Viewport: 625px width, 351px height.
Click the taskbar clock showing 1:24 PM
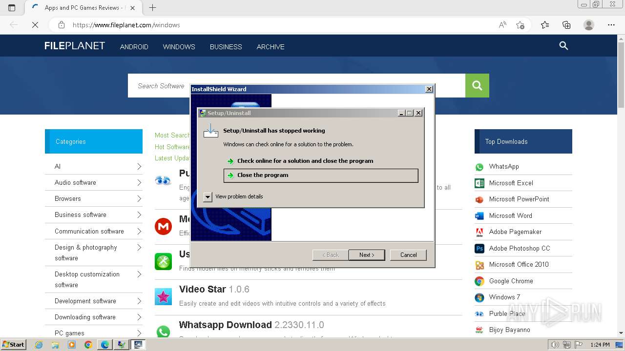[600, 345]
